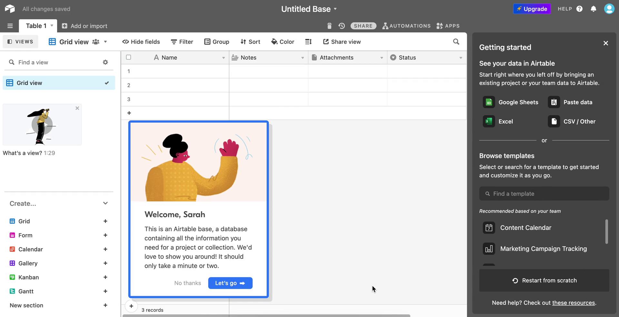
Task: Open notifications bell
Action: click(x=594, y=9)
